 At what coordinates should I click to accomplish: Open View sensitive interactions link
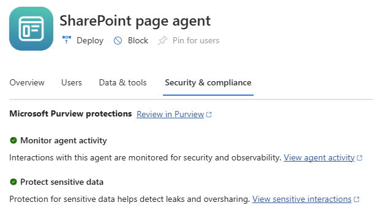(x=302, y=199)
